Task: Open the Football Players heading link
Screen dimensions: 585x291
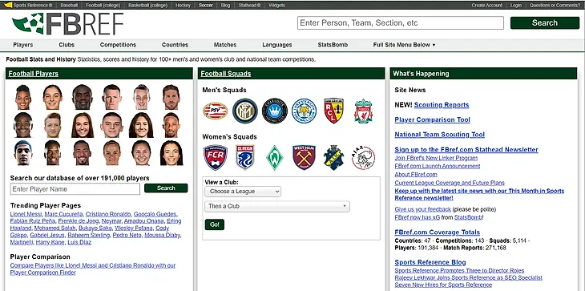Action: coord(33,74)
